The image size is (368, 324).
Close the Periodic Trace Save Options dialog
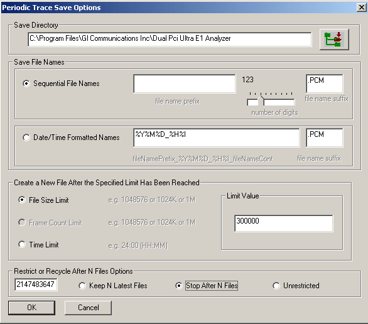click(x=362, y=8)
